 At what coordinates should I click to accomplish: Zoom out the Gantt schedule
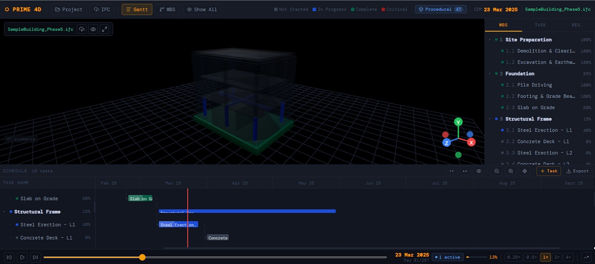[x=496, y=171]
